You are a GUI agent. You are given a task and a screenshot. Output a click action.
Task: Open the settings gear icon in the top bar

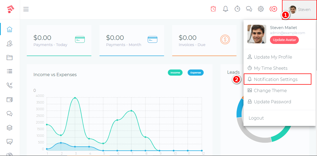[261, 9]
